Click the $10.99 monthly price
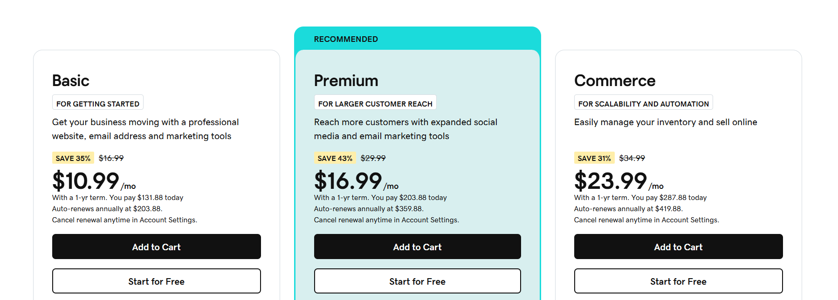This screenshot has height=300, width=838. click(86, 180)
